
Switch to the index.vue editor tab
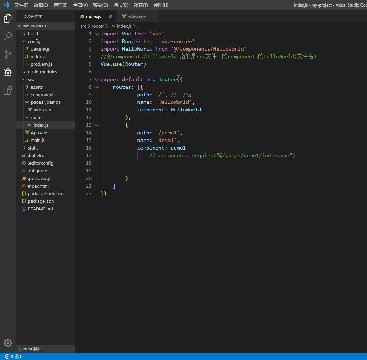[x=137, y=16]
